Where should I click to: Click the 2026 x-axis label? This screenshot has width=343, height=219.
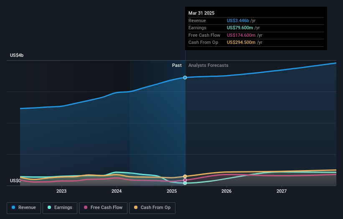(226, 191)
